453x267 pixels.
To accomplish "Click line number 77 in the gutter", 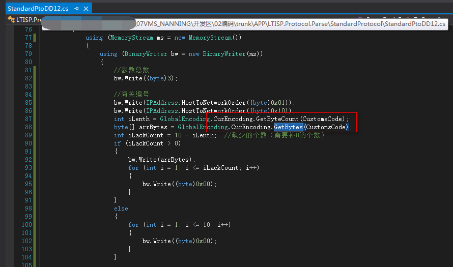I will click(29, 38).
